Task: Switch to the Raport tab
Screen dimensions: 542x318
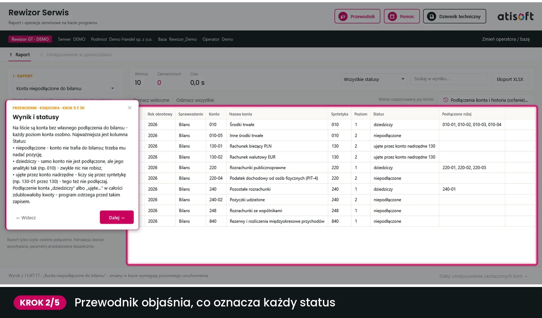Action: click(20, 55)
